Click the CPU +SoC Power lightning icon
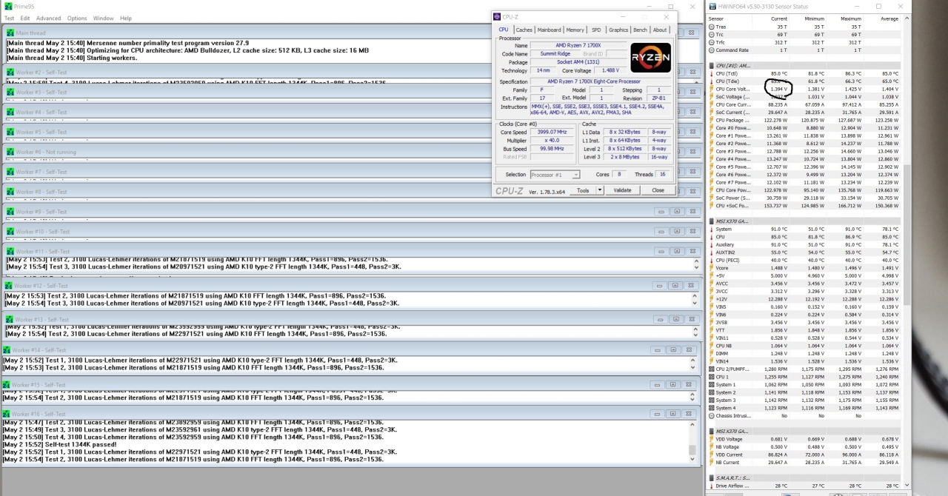 712,205
